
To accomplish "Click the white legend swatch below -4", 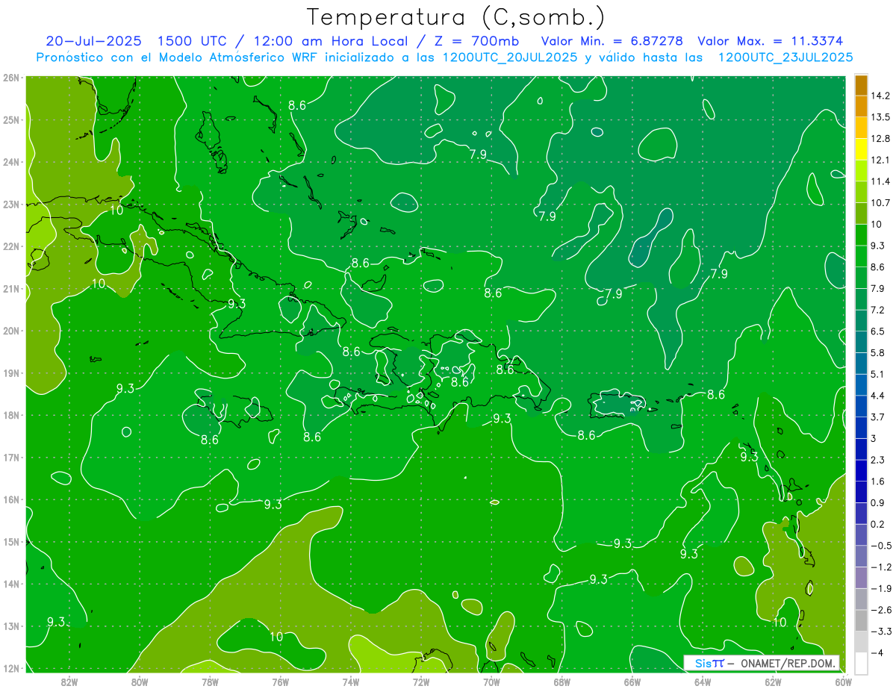I will 860,662.
